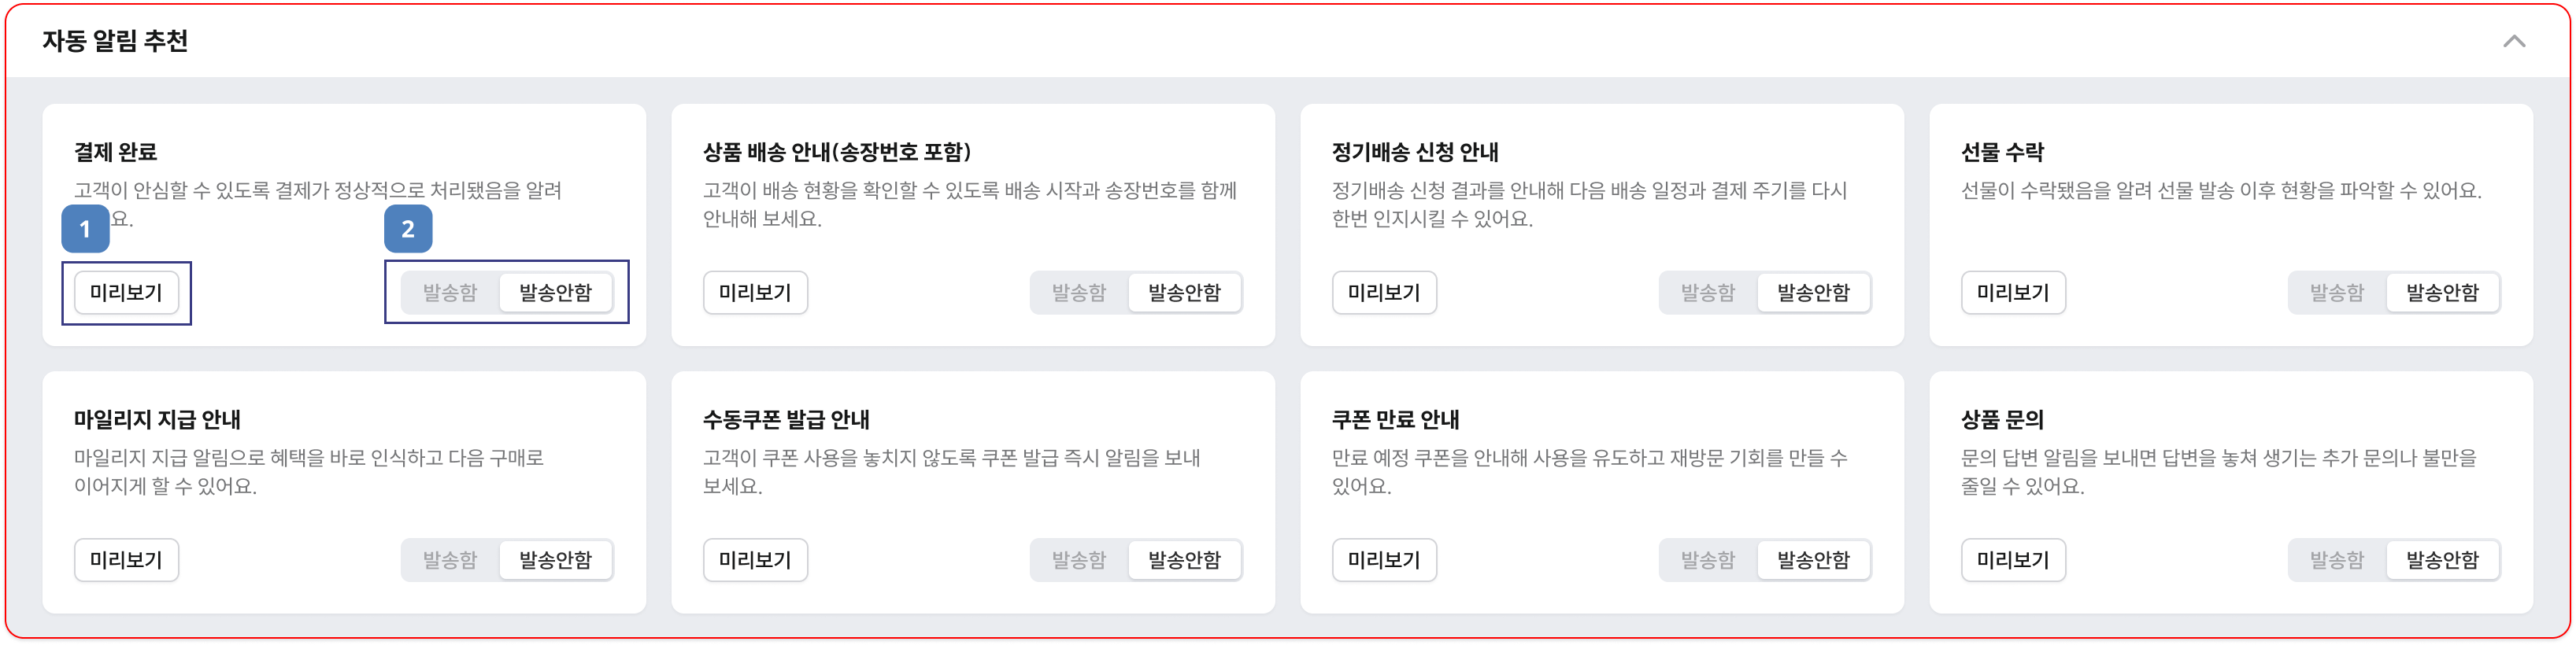Screen dimensions: 2576x645
Task: Enable 발송함 for 결제 완료 notification
Action: pyautogui.click(x=450, y=293)
